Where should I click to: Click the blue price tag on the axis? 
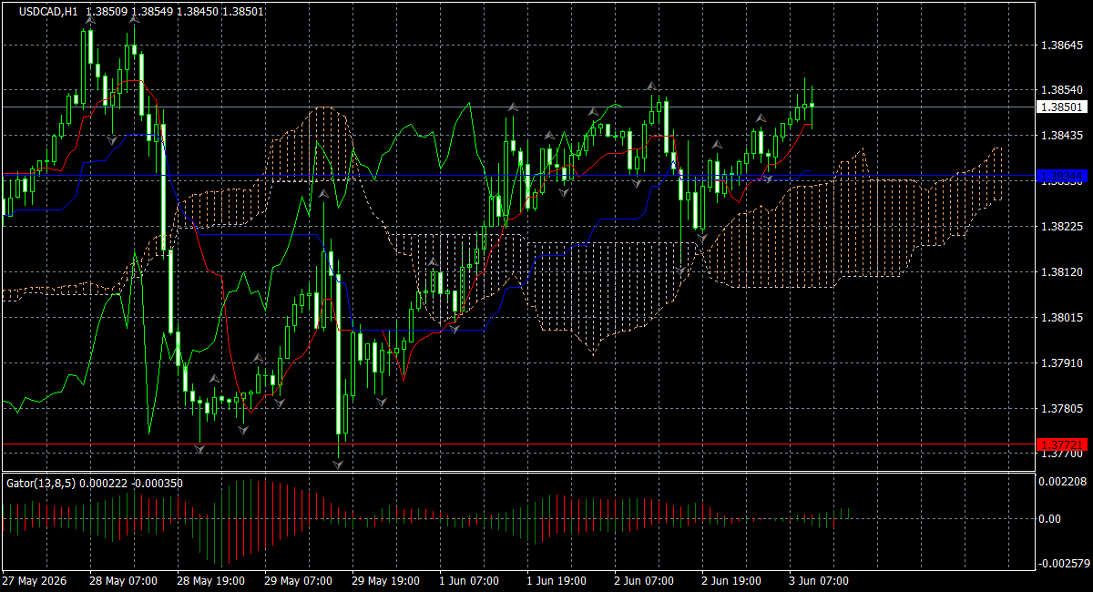(1061, 175)
